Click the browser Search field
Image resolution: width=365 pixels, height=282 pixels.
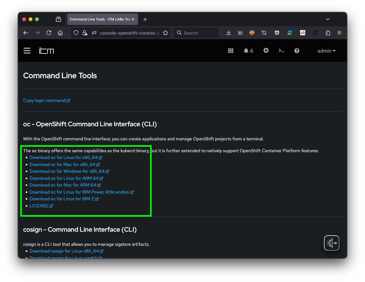click(196, 33)
